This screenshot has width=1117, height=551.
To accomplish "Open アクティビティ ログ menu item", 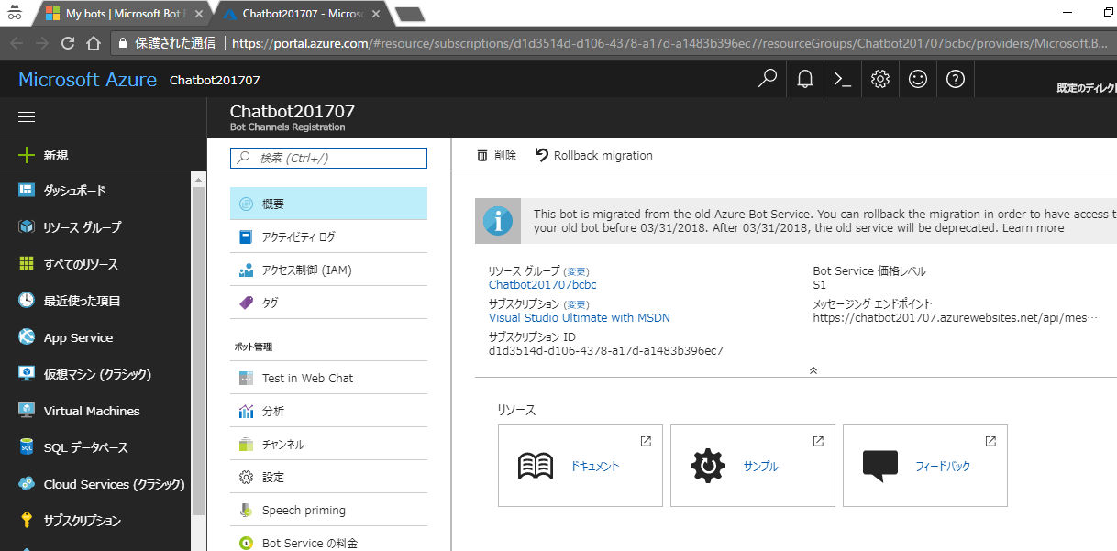I will (x=328, y=237).
